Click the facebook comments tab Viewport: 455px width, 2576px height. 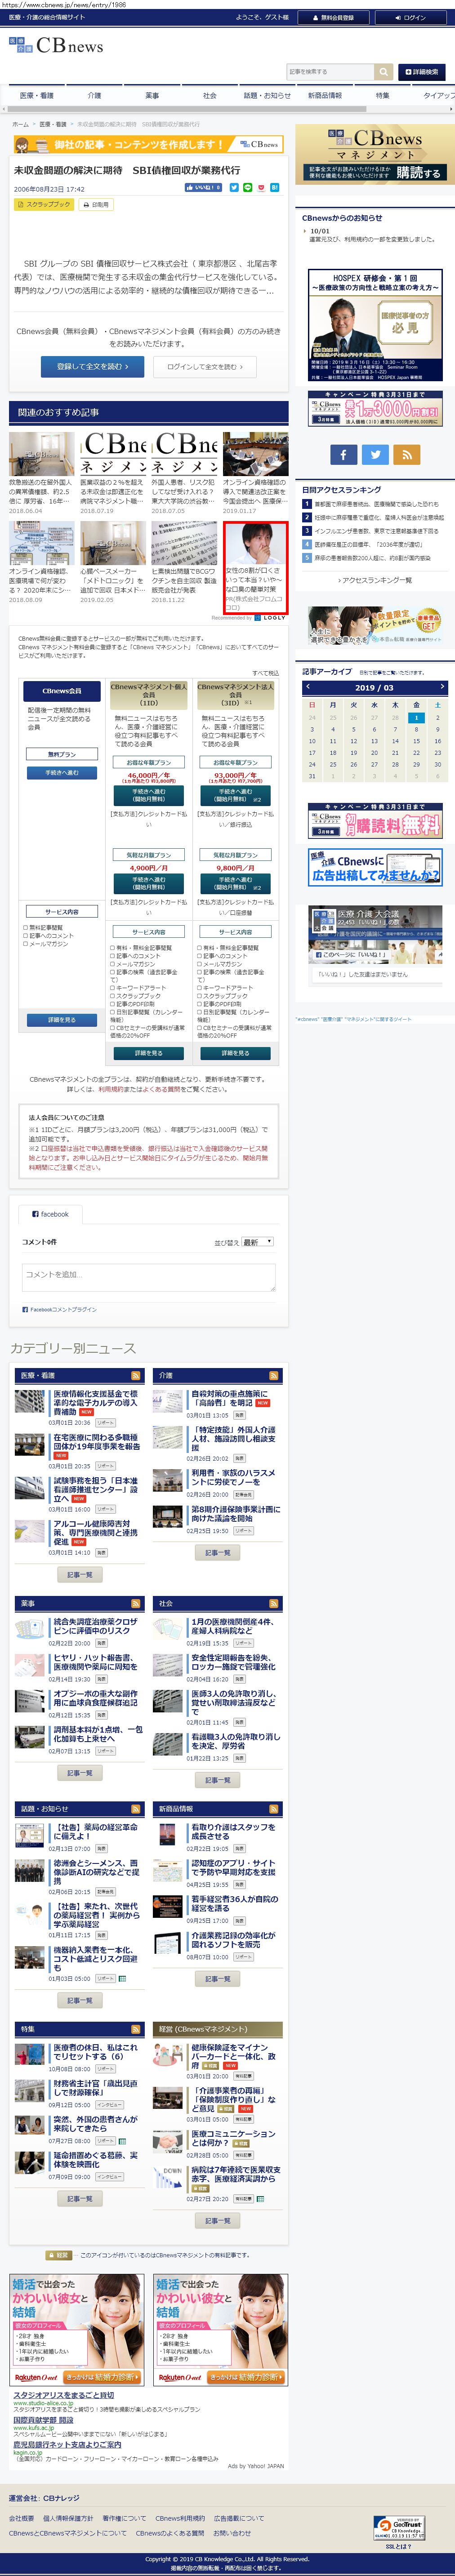coord(50,1214)
